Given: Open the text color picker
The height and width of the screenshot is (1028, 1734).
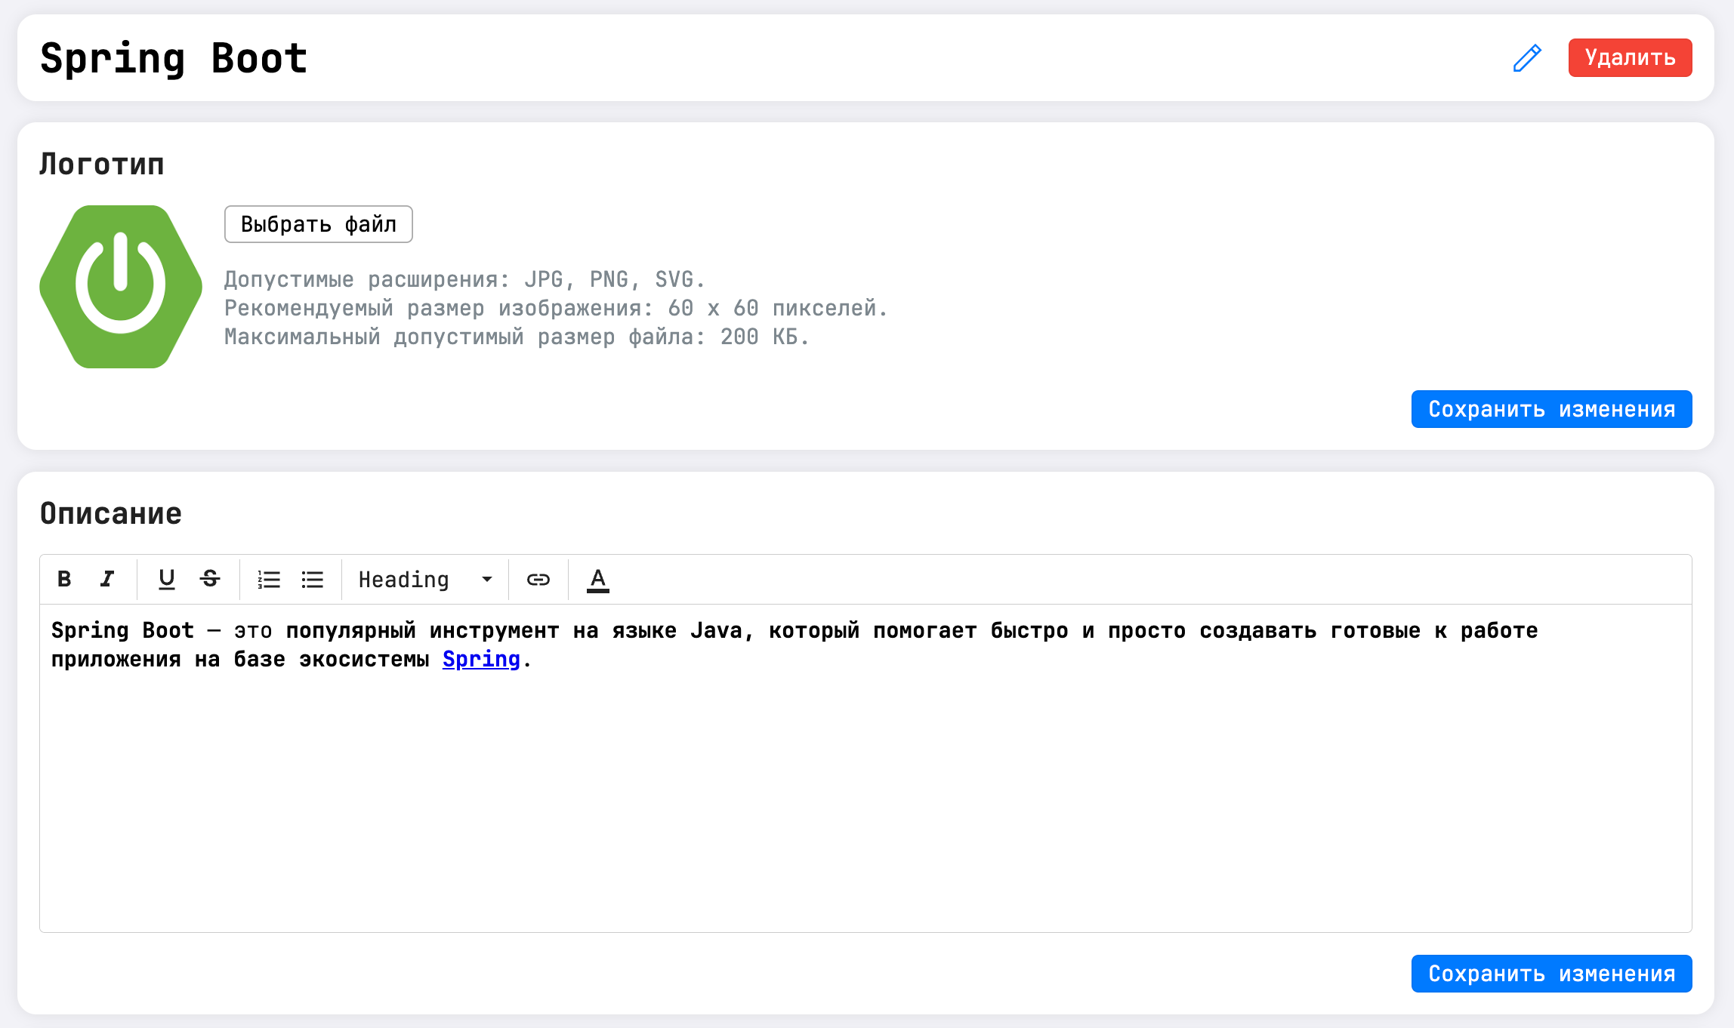Looking at the screenshot, I should (598, 579).
